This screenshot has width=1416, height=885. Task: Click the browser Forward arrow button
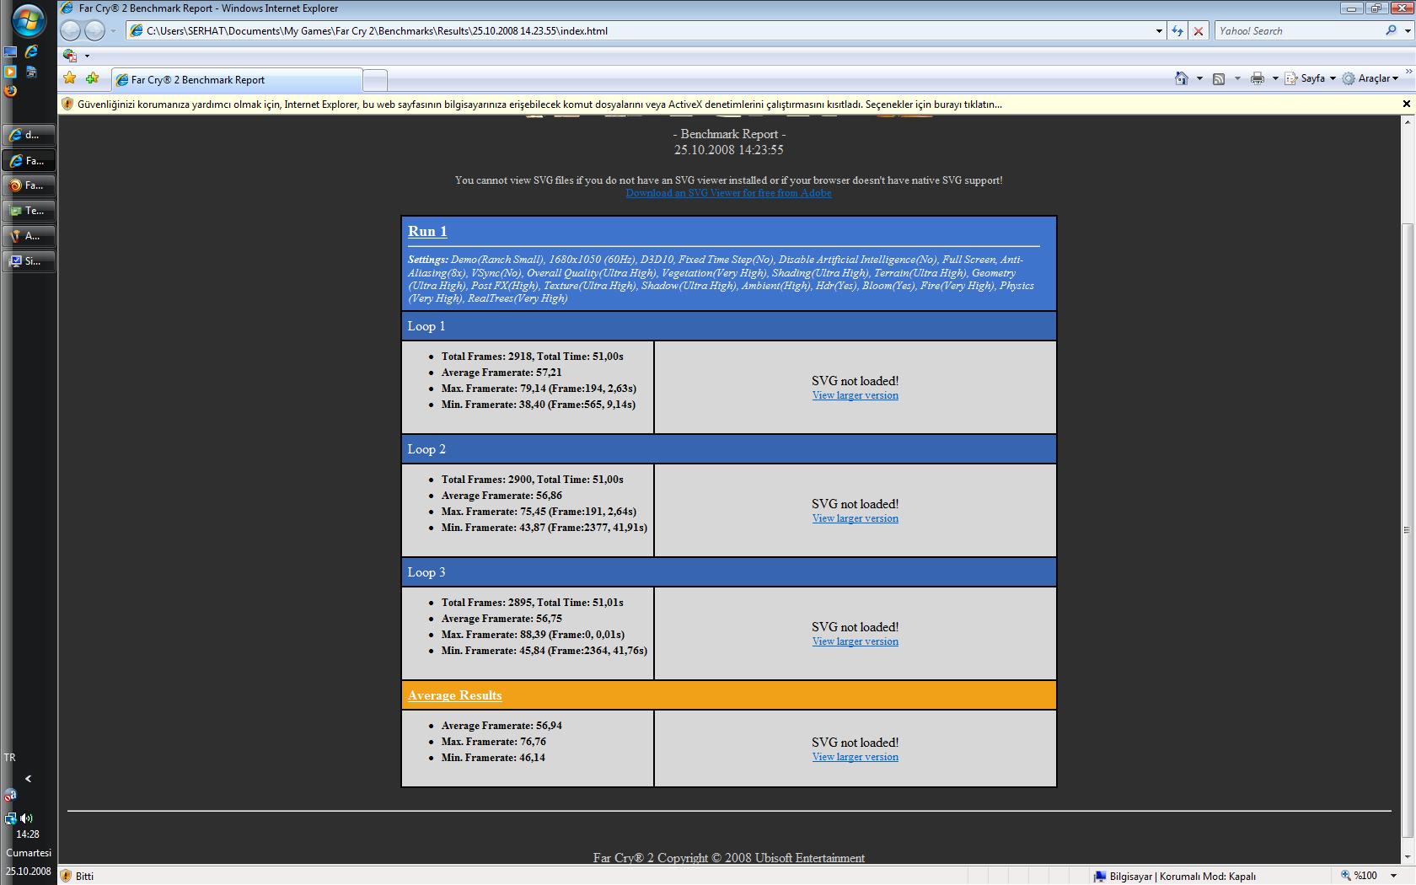(x=95, y=31)
